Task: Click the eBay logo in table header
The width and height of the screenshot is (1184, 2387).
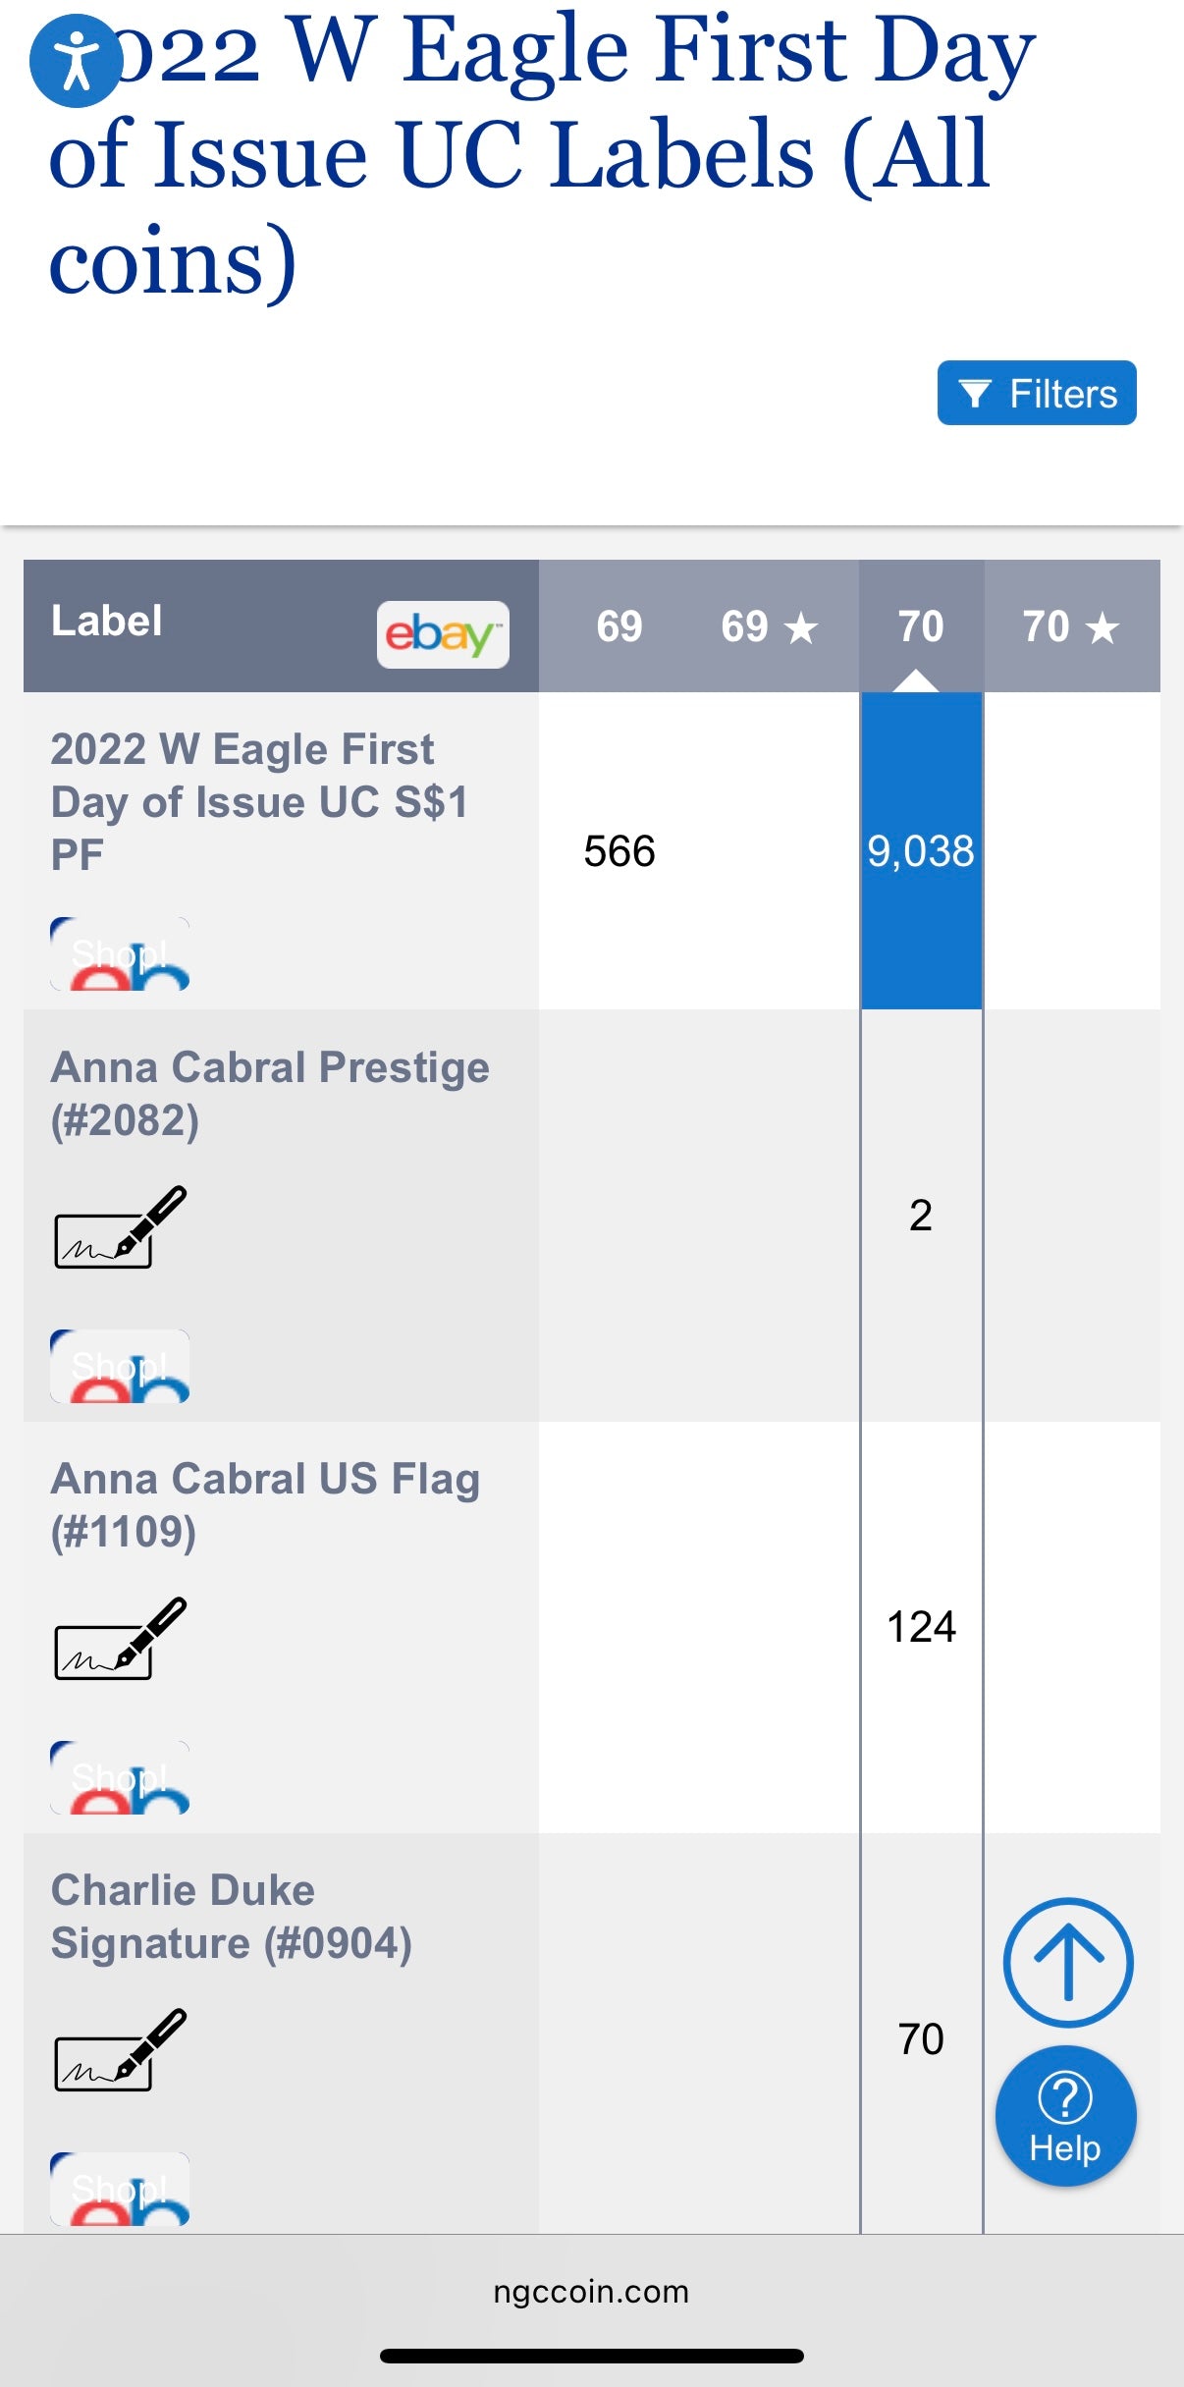Action: [x=443, y=634]
